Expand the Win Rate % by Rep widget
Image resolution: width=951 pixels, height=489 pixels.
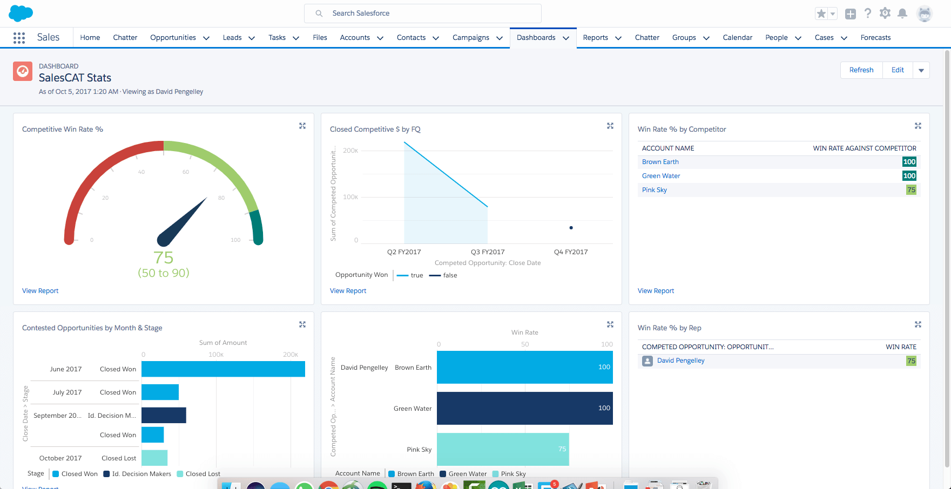(918, 324)
